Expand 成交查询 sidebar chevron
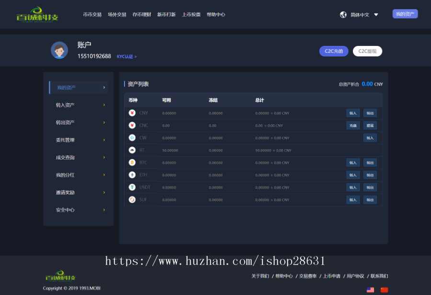The image size is (431, 295). (x=104, y=157)
